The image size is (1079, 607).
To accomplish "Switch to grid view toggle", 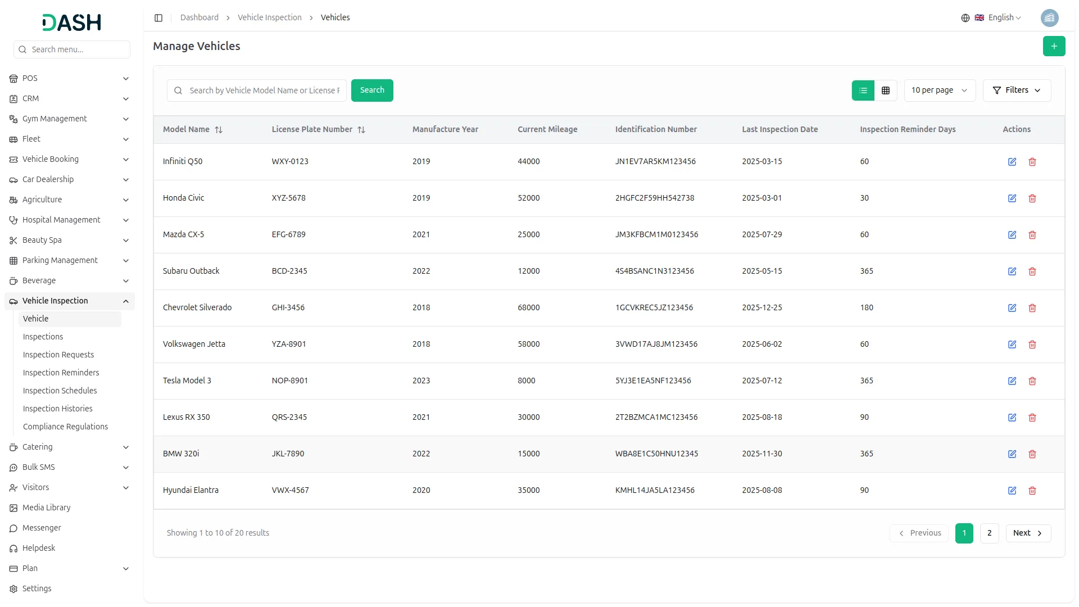I will 886,90.
